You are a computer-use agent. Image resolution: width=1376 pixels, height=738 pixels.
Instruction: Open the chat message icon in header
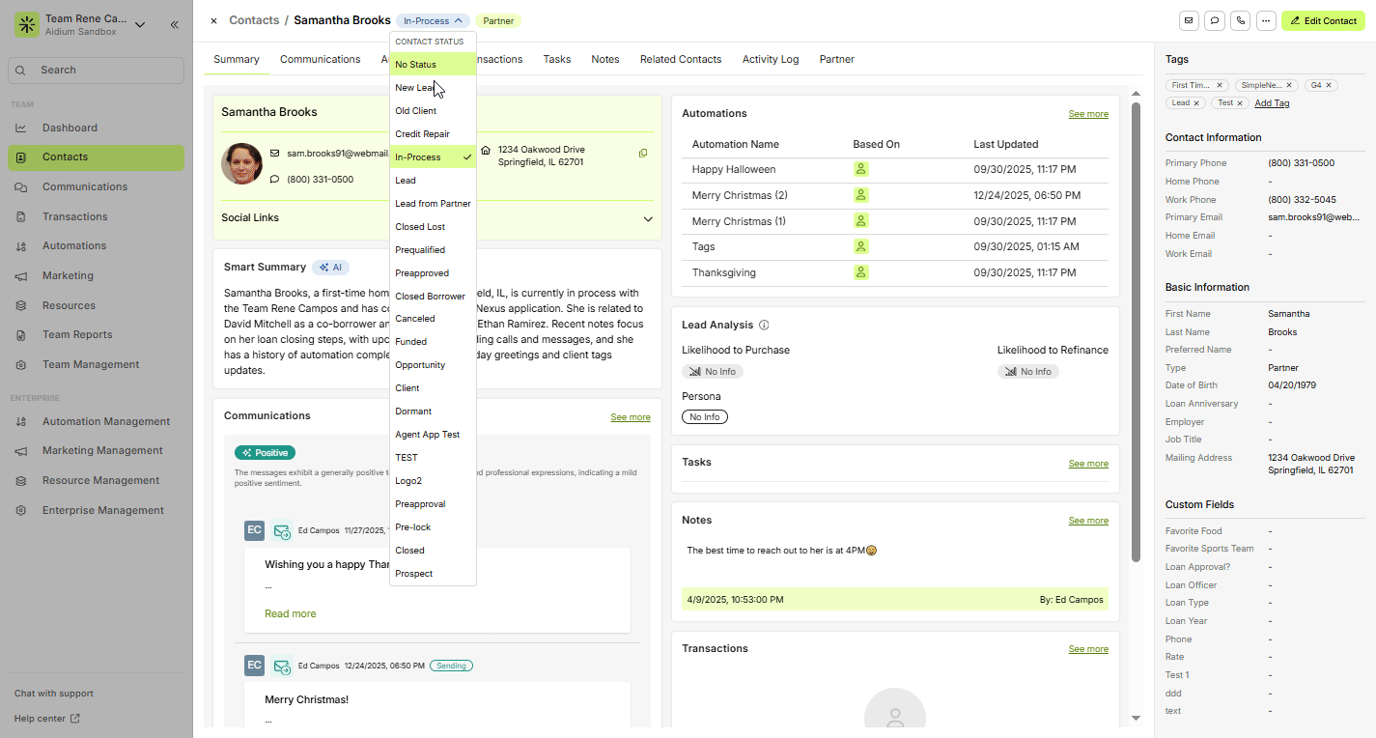(1215, 21)
